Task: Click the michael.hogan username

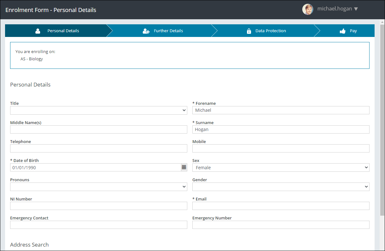Action: [x=334, y=9]
